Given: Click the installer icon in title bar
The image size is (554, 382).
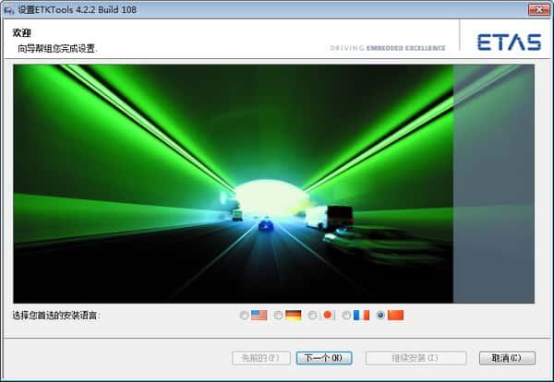Looking at the screenshot, I should click(x=9, y=9).
